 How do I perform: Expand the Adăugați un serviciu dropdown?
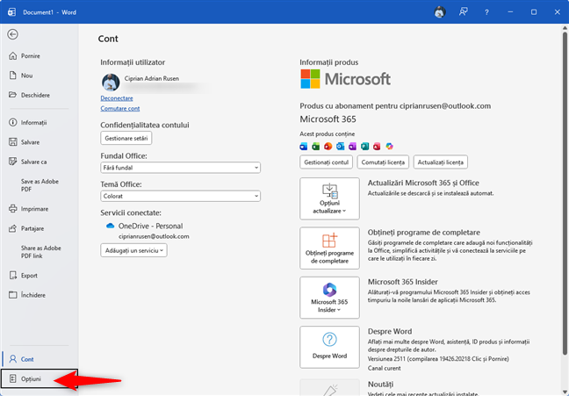[133, 250]
